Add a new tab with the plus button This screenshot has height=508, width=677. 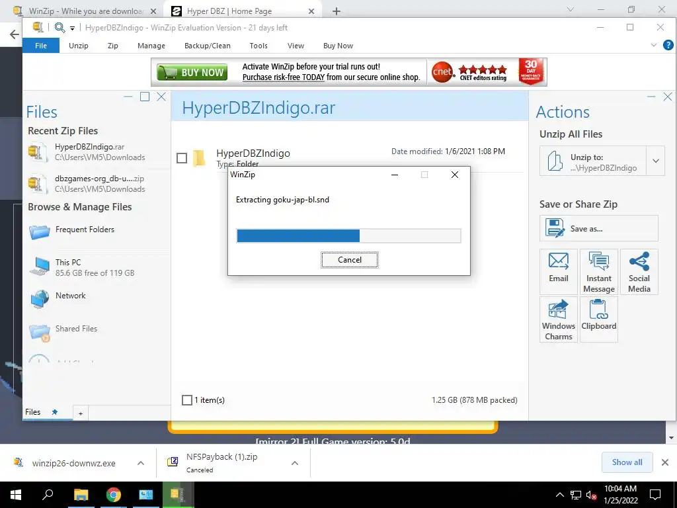click(x=80, y=413)
